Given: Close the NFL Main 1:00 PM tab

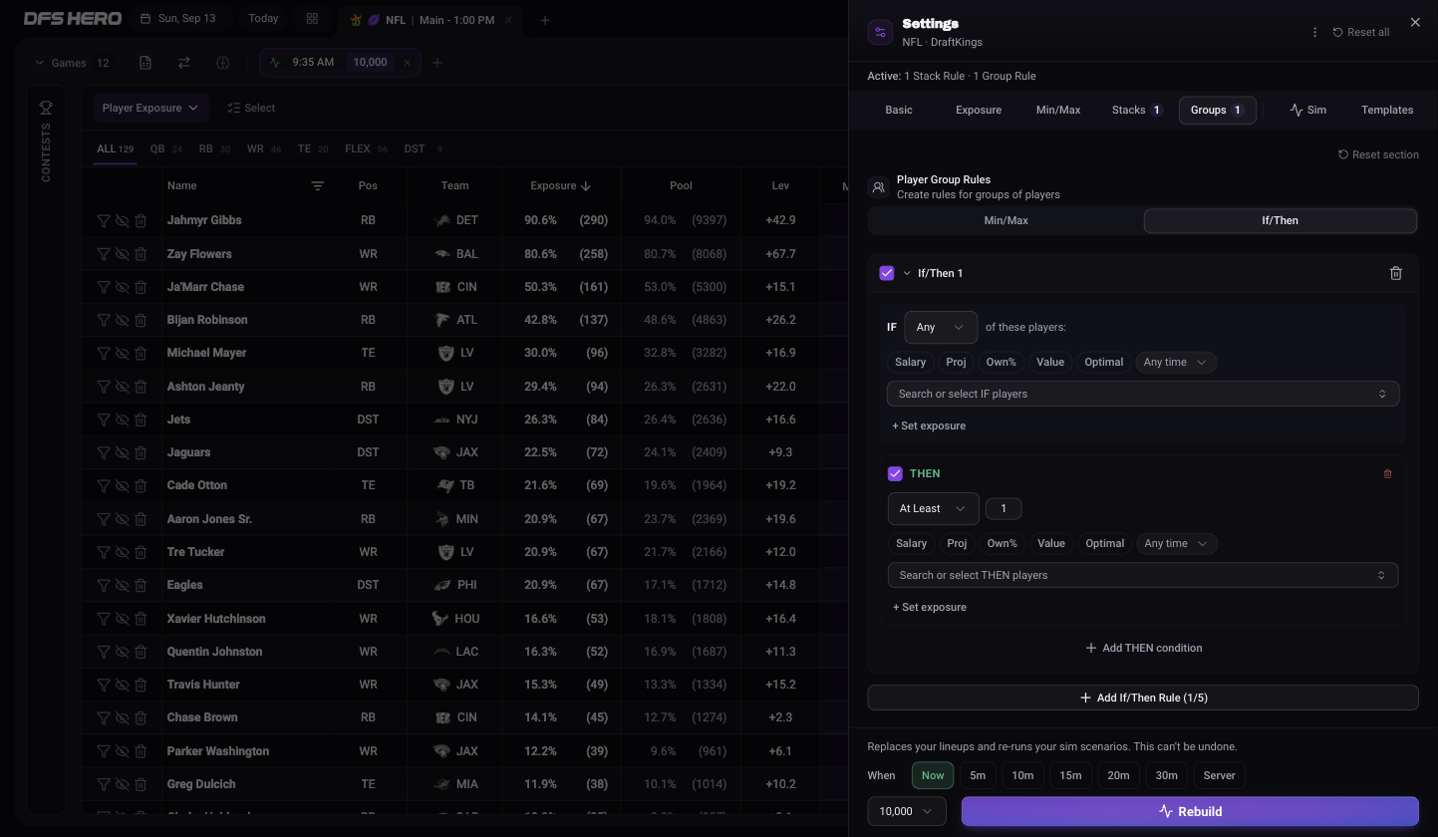Looking at the screenshot, I should click(x=508, y=20).
